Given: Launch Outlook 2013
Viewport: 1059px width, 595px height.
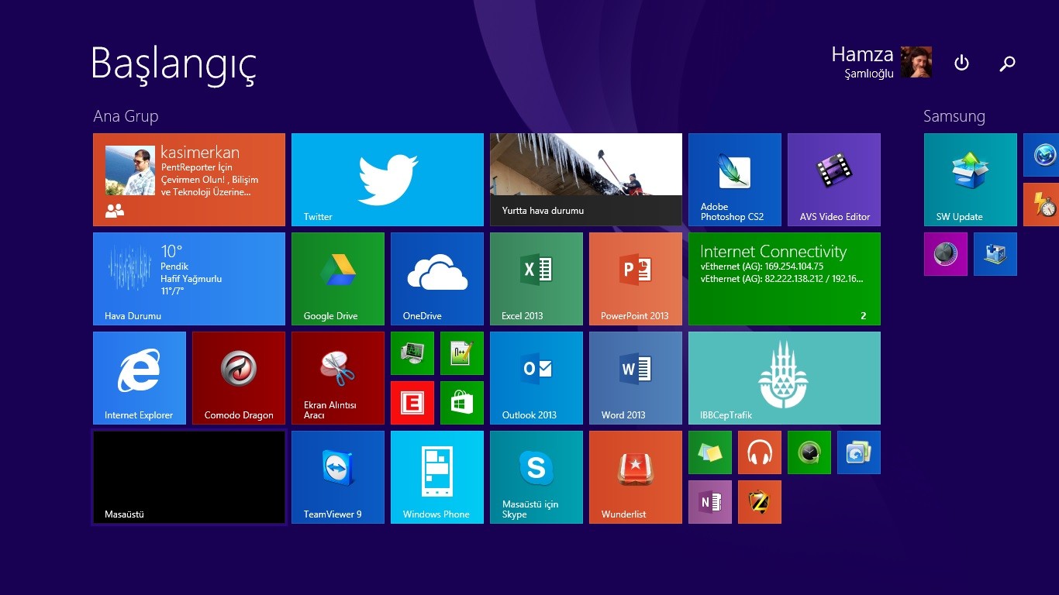Looking at the screenshot, I should (536, 378).
